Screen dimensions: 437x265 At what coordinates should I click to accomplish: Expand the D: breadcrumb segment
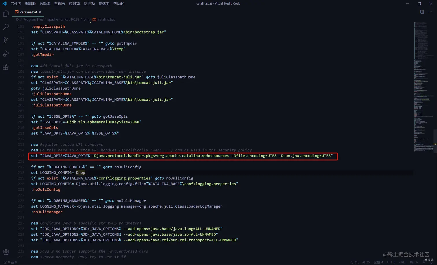click(18, 19)
